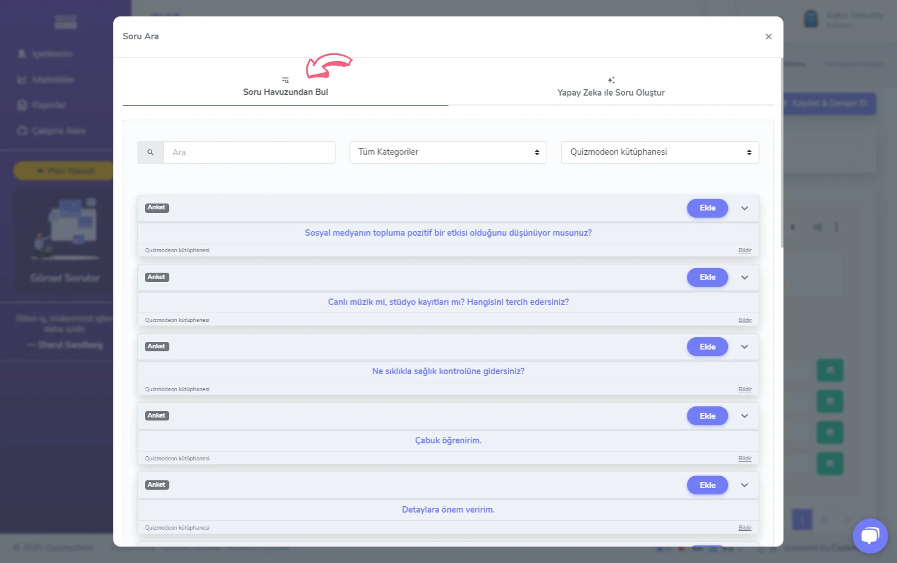Open the Tüm Kategoriler dropdown
Viewport: 897px width, 563px height.
[448, 152]
